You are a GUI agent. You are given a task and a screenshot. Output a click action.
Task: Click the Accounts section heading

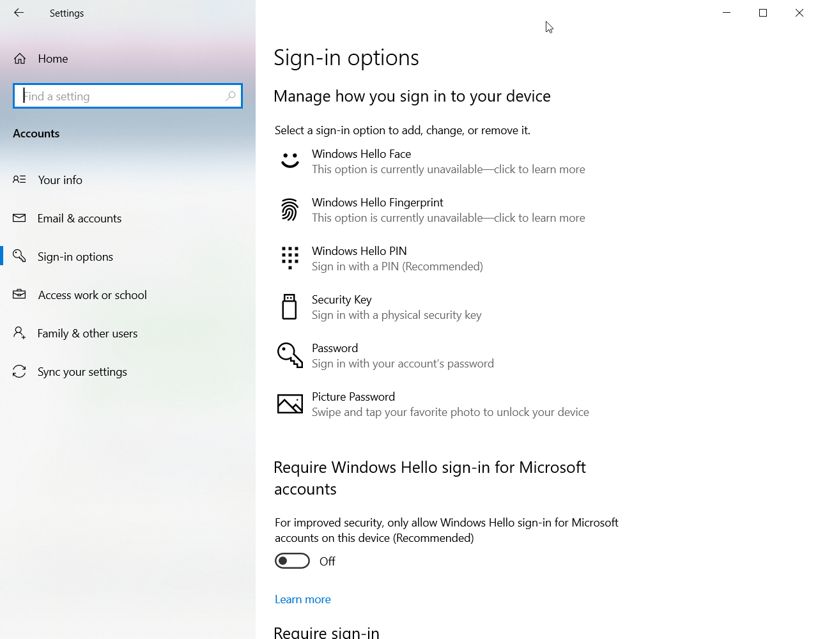pos(36,134)
